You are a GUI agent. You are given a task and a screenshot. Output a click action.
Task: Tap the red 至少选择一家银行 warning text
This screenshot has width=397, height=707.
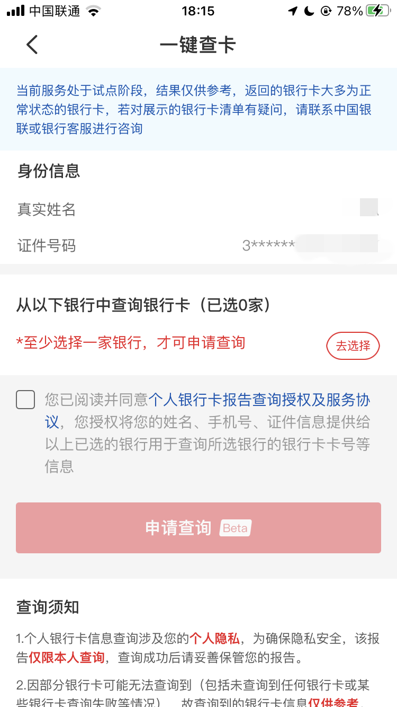point(131,342)
